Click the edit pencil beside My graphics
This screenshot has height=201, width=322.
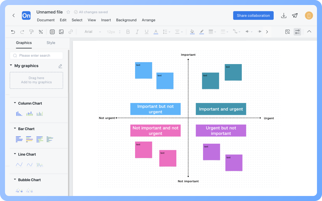pyautogui.click(x=60, y=66)
